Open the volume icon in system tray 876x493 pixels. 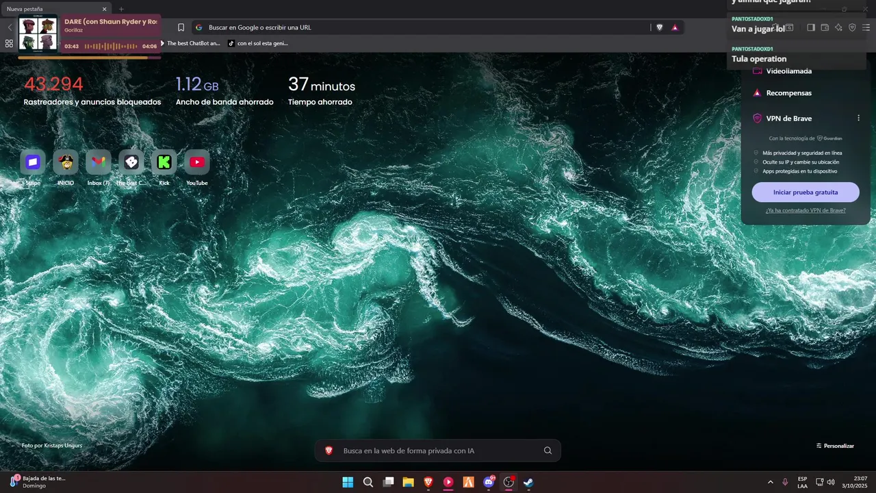[830, 482]
